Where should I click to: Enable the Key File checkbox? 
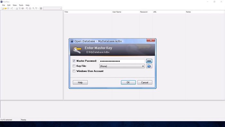[74, 66]
